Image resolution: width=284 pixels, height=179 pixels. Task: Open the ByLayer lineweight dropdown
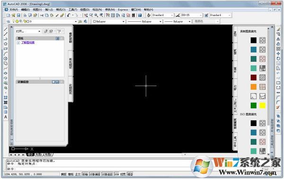[x=189, y=22]
